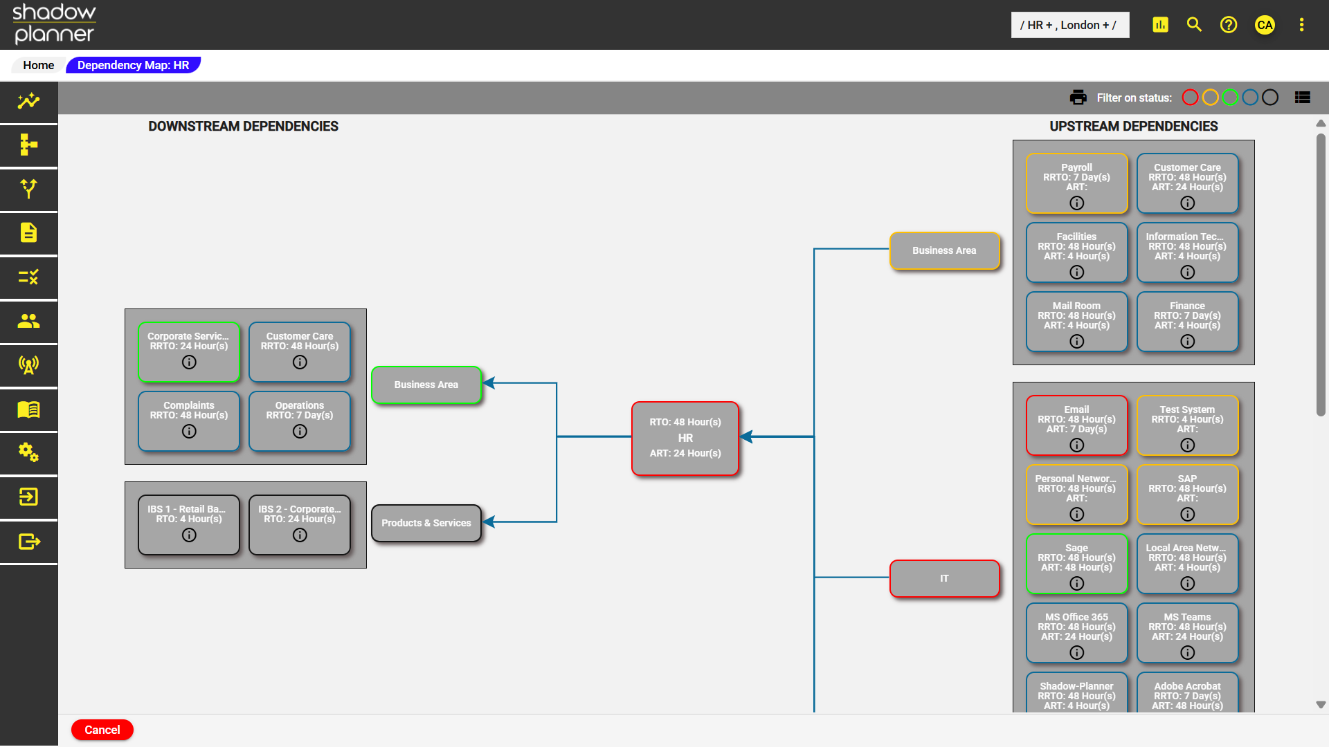Toggle the green status filter circle
The height and width of the screenshot is (747, 1329).
click(1231, 97)
